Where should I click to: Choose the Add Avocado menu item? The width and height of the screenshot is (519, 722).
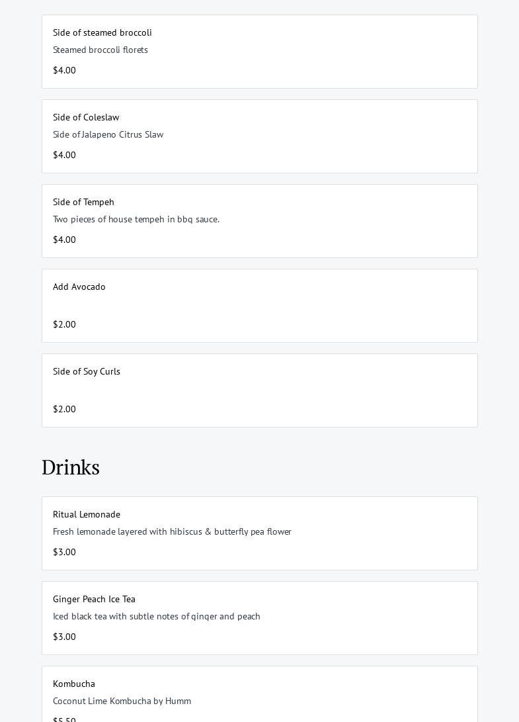coord(259,306)
